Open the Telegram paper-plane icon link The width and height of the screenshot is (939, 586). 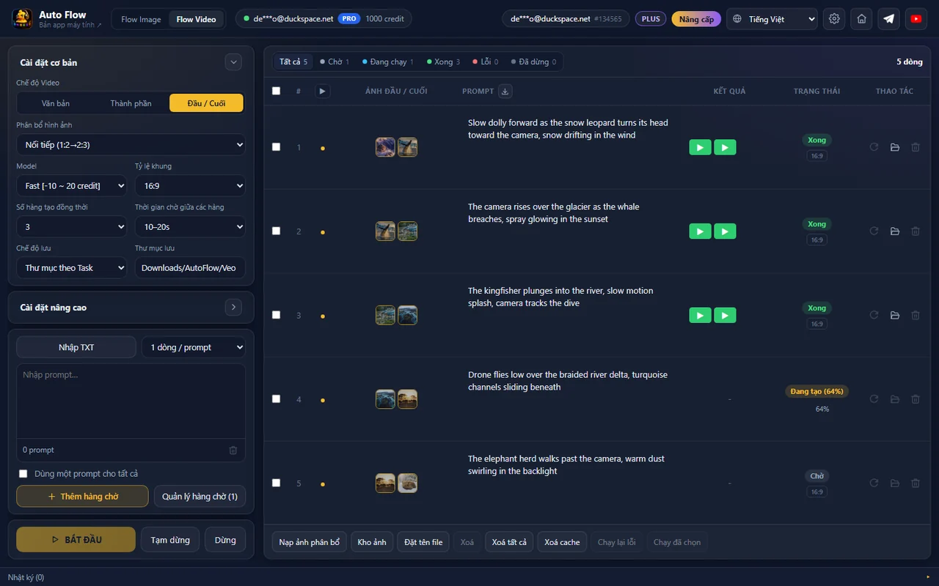coord(889,19)
